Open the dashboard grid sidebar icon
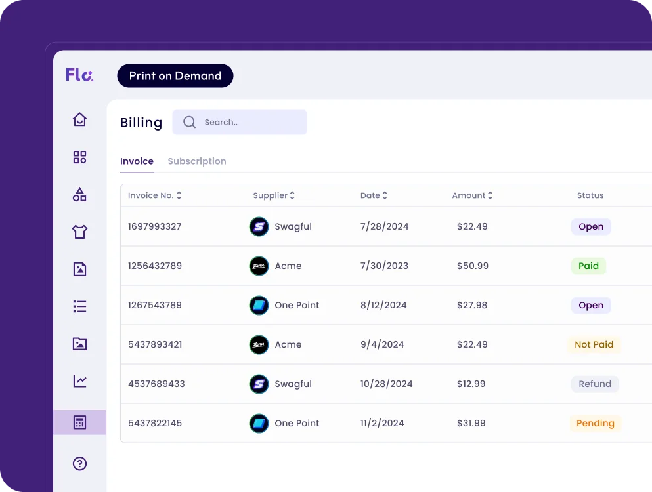Viewport: 652px width, 492px height. point(79,157)
